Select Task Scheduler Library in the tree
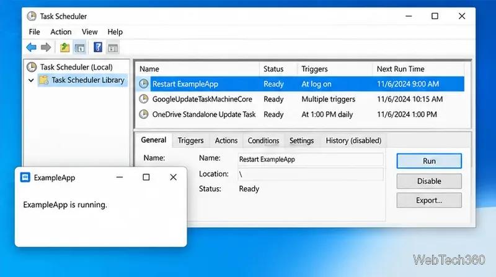The image size is (496, 277). click(88, 80)
